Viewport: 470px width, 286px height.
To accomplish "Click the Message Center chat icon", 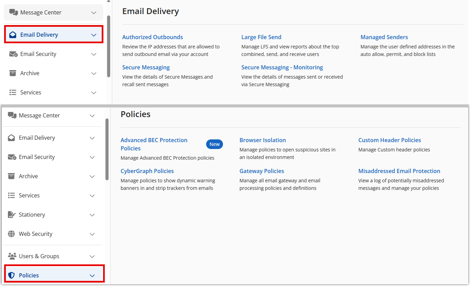I will (x=12, y=115).
